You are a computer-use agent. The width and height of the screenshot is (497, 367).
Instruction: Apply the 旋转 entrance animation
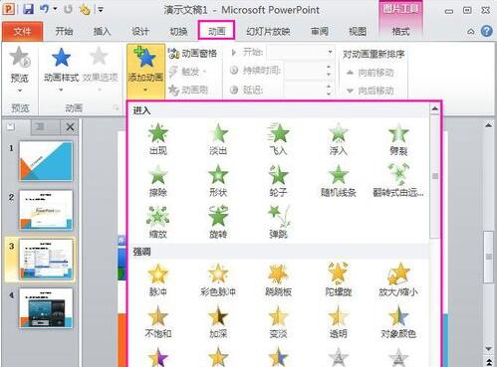pyautogui.click(x=218, y=222)
